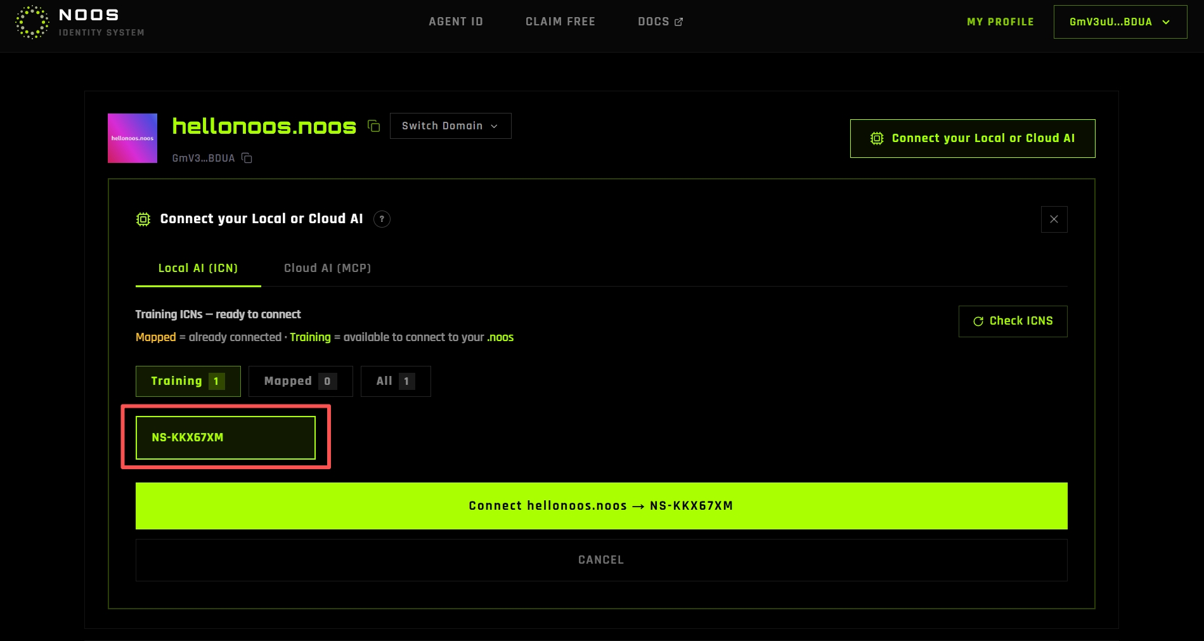This screenshot has height=641, width=1204.
Task: Copy the GmV3...BDUA wallet address
Action: click(x=247, y=159)
